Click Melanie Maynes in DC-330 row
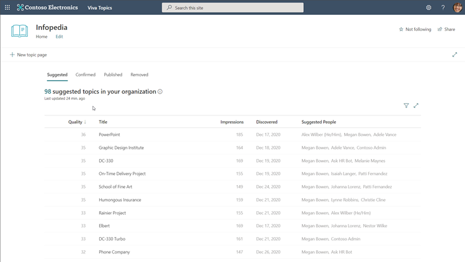This screenshot has width=465, height=262. [370, 161]
